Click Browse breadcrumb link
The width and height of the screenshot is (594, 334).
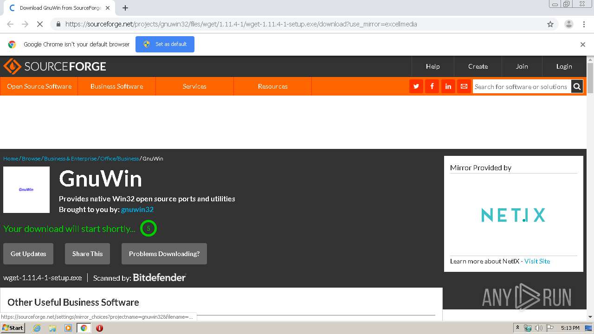(31, 159)
